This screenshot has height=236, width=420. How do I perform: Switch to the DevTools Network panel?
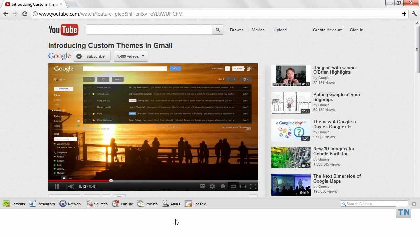[71, 204]
